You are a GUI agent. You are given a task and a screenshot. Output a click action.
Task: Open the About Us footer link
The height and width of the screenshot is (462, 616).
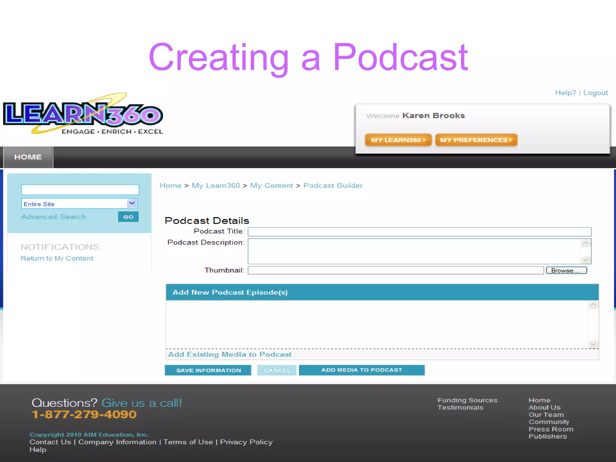pyautogui.click(x=544, y=407)
